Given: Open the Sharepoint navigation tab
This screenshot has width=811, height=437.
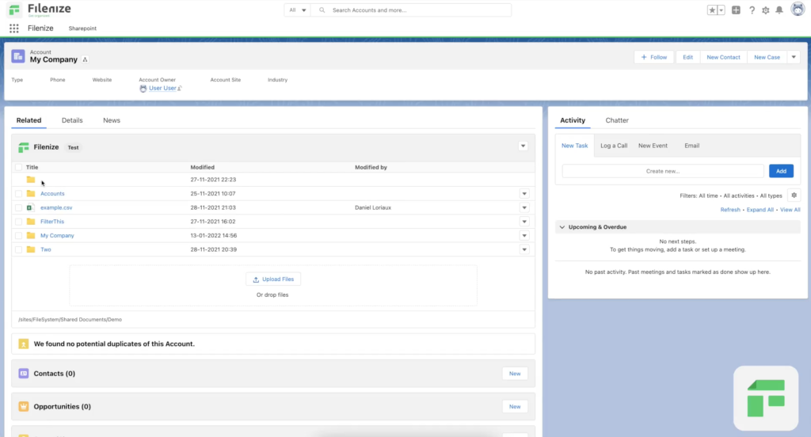Looking at the screenshot, I should [82, 28].
